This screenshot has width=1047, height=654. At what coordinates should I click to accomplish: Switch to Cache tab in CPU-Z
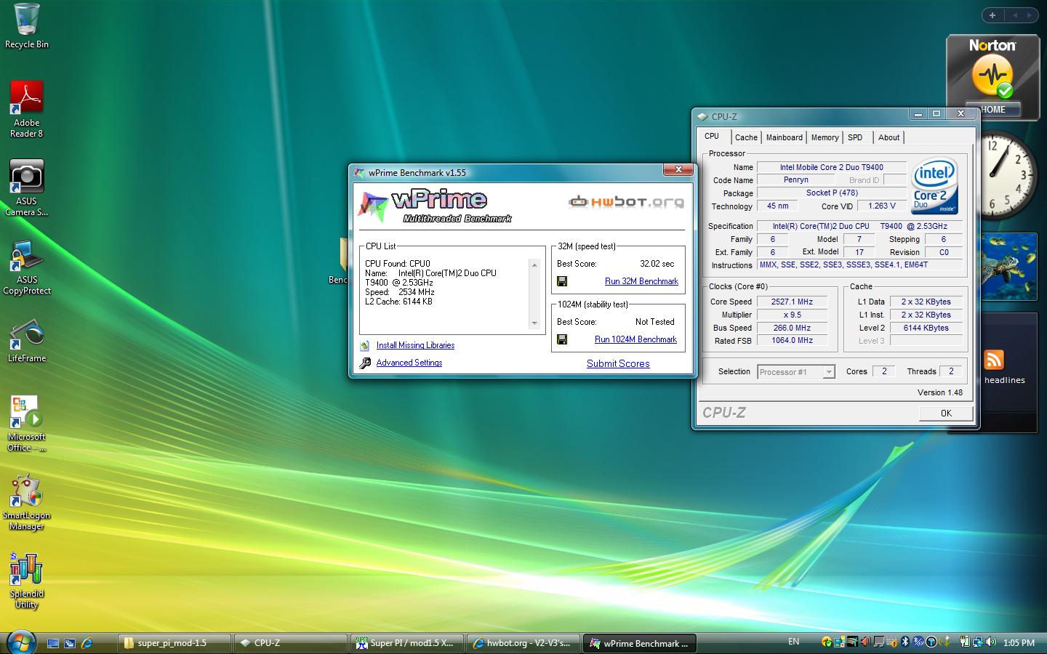click(746, 137)
